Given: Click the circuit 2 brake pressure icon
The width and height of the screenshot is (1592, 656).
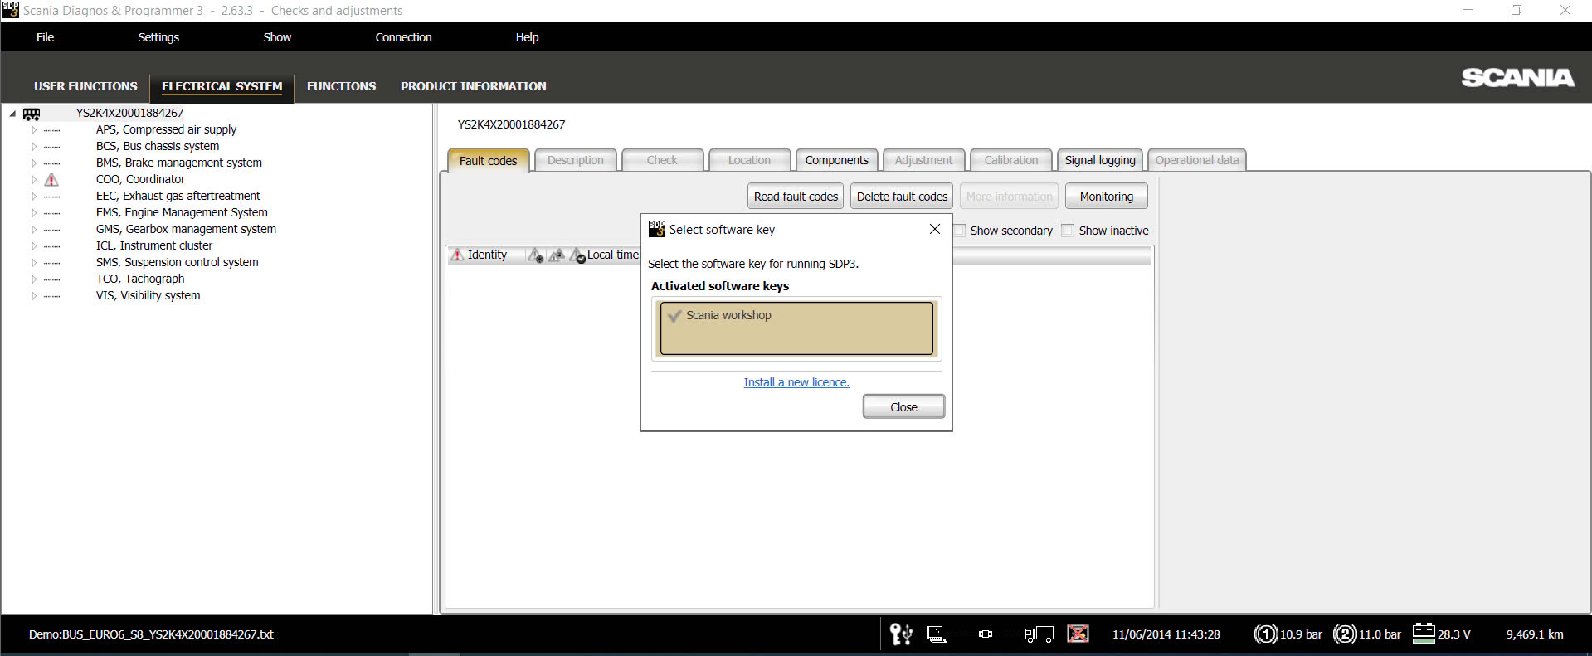Looking at the screenshot, I should pos(1345,634).
